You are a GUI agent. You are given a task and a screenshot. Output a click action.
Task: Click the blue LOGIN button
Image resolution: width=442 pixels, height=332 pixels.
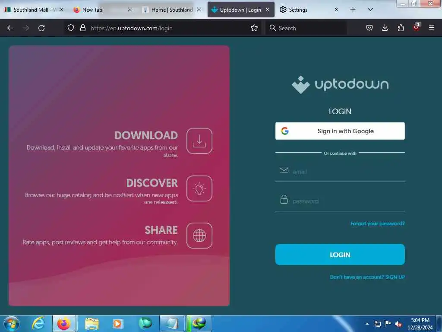[340, 255]
